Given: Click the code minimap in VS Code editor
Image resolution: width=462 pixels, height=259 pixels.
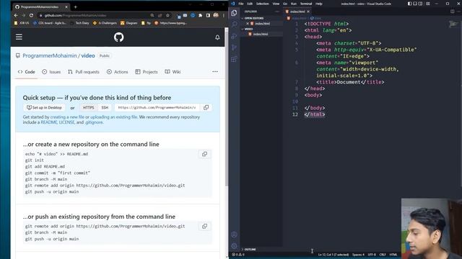Looking at the screenshot, I should click(x=453, y=24).
